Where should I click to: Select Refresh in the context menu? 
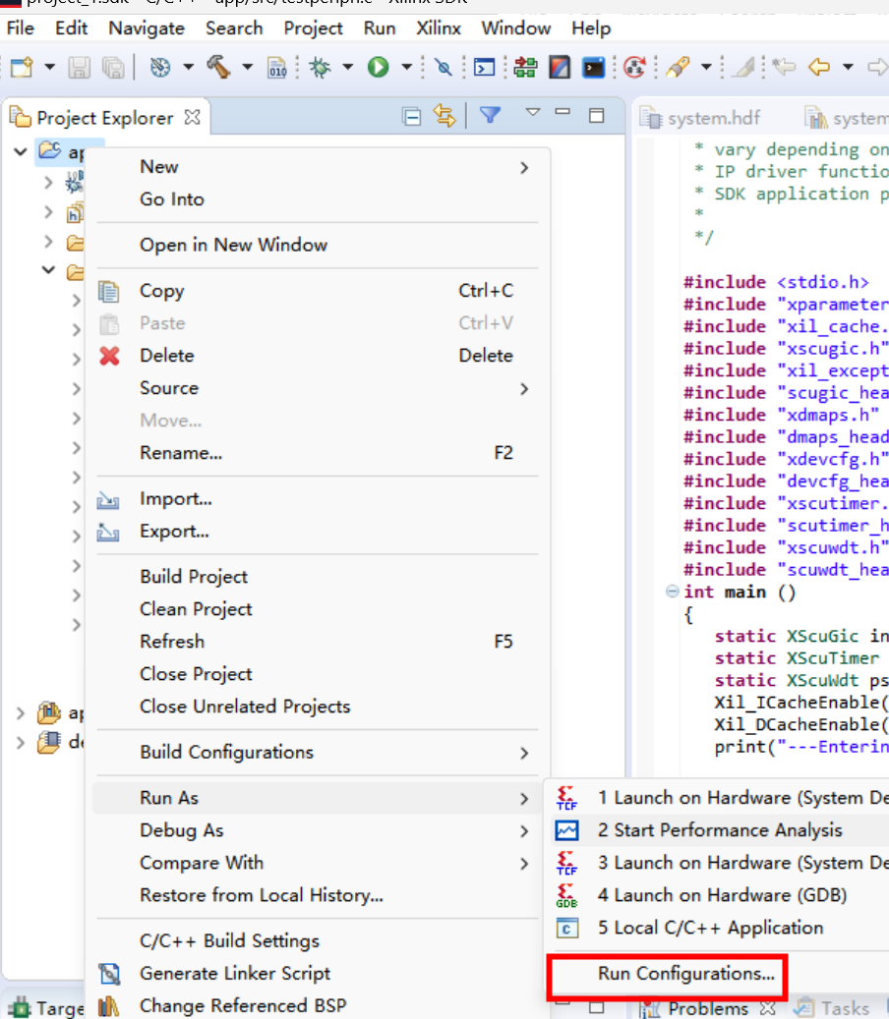coord(318,642)
